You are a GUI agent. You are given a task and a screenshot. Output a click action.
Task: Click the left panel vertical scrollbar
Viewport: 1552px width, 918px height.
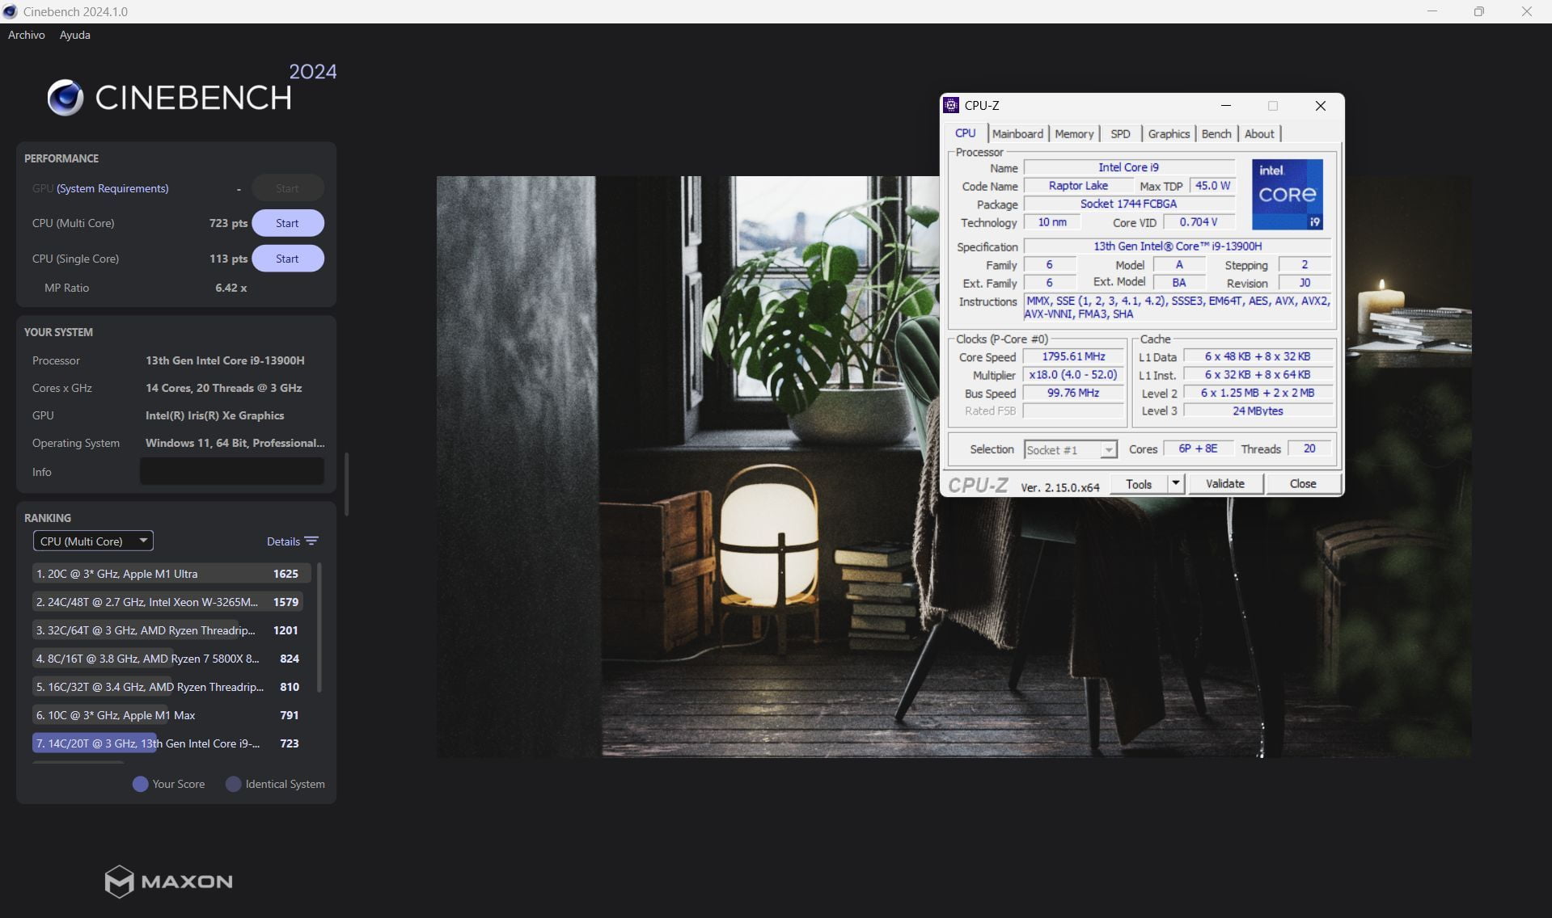[347, 484]
